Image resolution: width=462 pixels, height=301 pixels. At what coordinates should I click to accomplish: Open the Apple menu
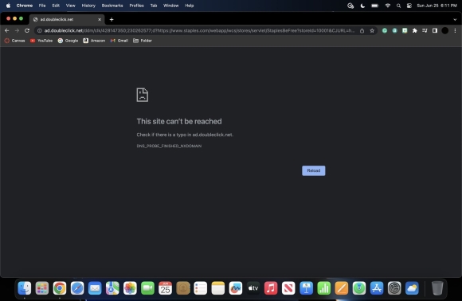tap(8, 6)
